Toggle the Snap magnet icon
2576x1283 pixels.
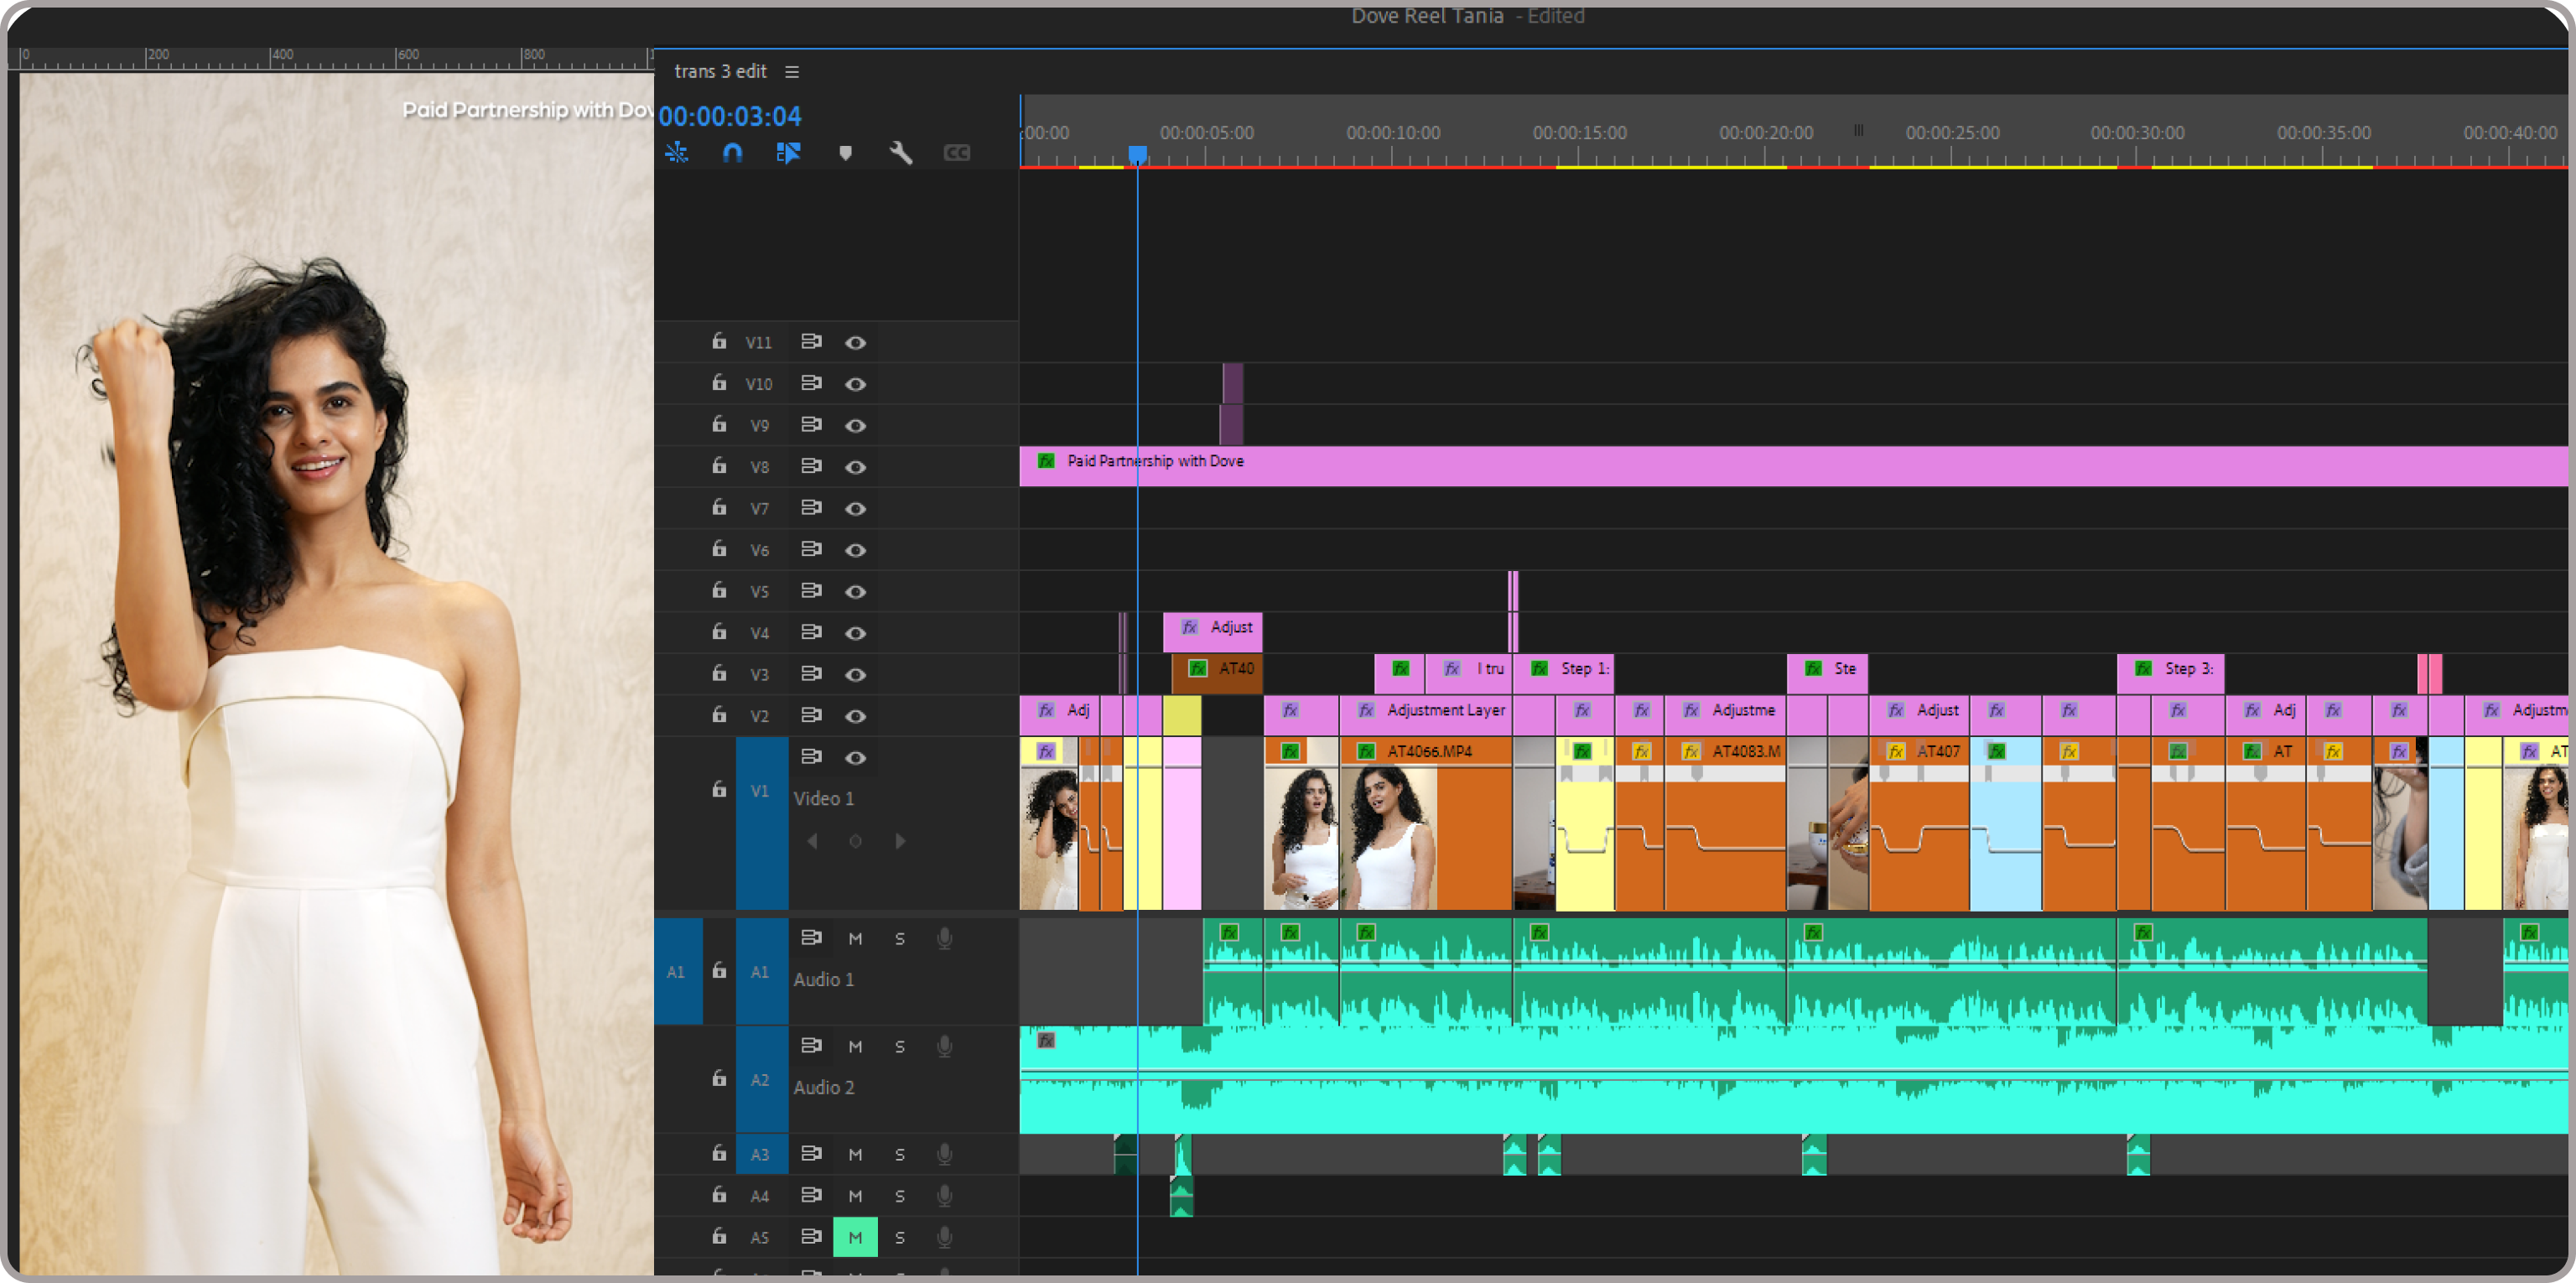tap(732, 153)
